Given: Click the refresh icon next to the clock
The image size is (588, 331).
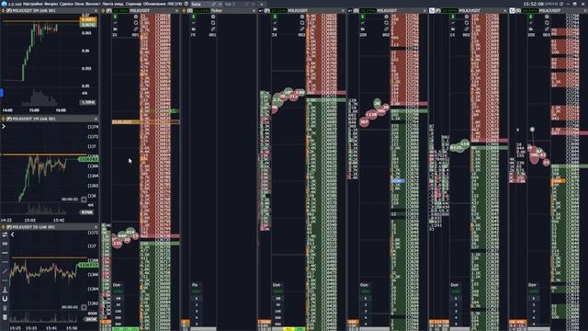Looking at the screenshot, I should coord(561,4).
